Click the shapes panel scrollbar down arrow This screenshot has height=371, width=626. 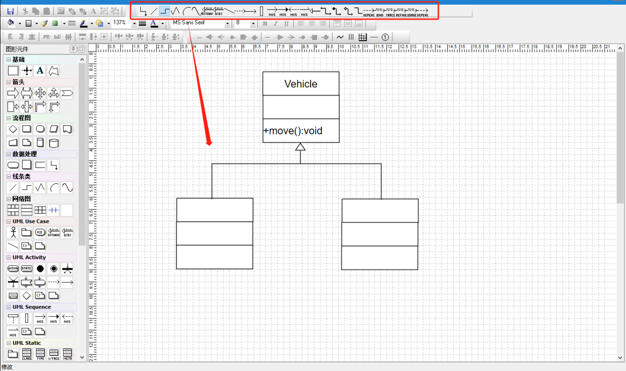pyautogui.click(x=83, y=357)
